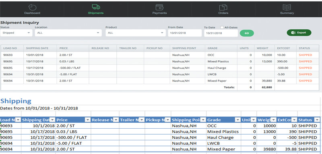This screenshot has width=322, height=154.
Task: Toggle the All-Dates checkbox
Action: pyautogui.click(x=222, y=27)
